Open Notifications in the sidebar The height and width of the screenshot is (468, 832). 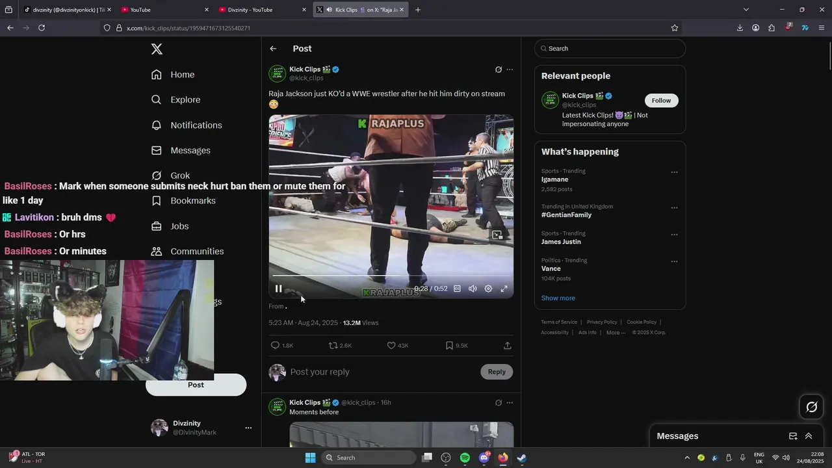pos(187,125)
